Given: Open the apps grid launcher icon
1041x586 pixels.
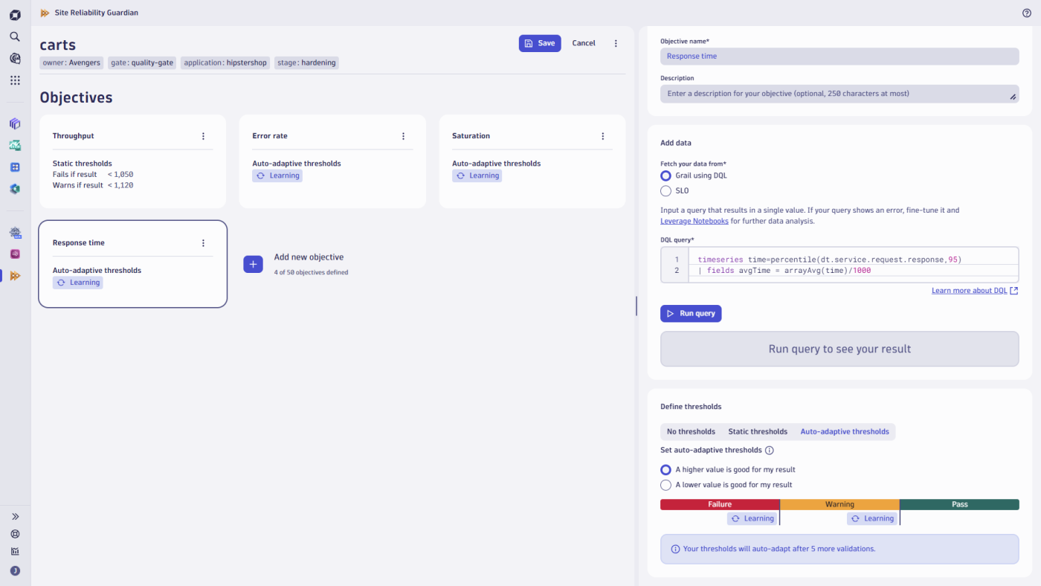Looking at the screenshot, I should click(x=15, y=80).
